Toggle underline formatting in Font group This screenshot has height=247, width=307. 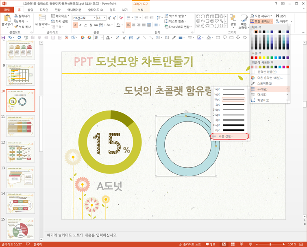85,25
